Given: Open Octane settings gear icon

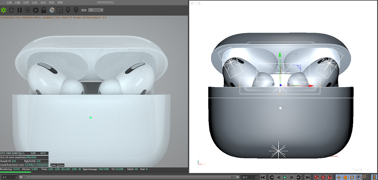Looking at the screenshot, I should pyautogui.click(x=36, y=10).
